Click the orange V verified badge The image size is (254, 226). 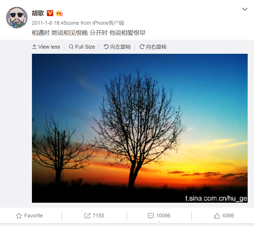[50, 13]
